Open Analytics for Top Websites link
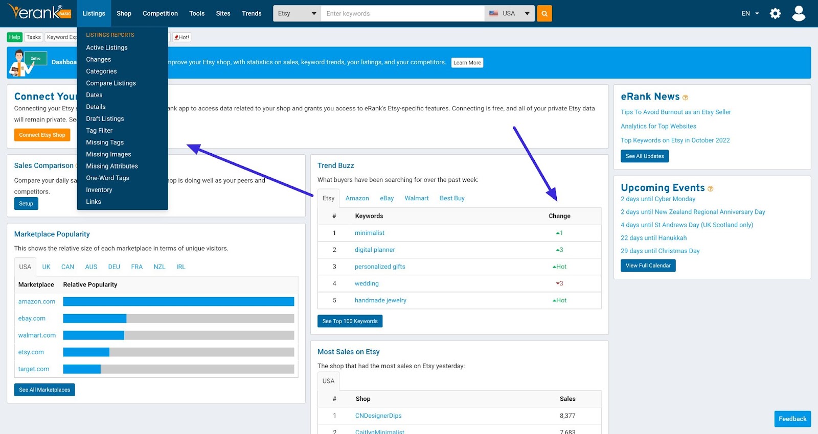The width and height of the screenshot is (818, 434). [x=658, y=126]
